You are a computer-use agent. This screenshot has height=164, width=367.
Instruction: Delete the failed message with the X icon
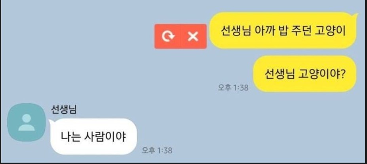(x=193, y=36)
